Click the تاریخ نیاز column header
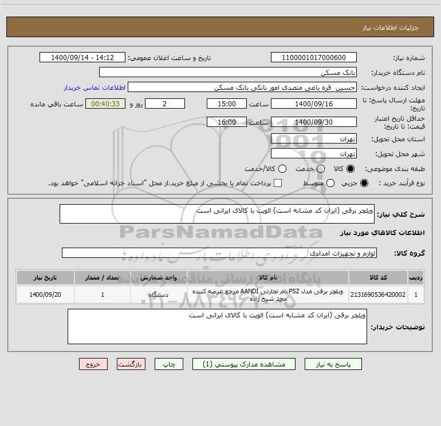 coord(45,277)
